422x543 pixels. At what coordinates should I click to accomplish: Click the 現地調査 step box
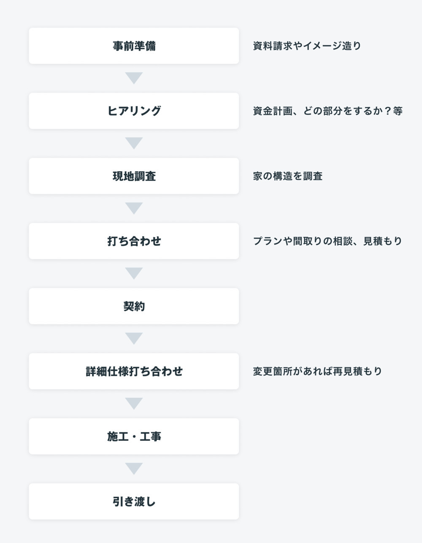[134, 176]
